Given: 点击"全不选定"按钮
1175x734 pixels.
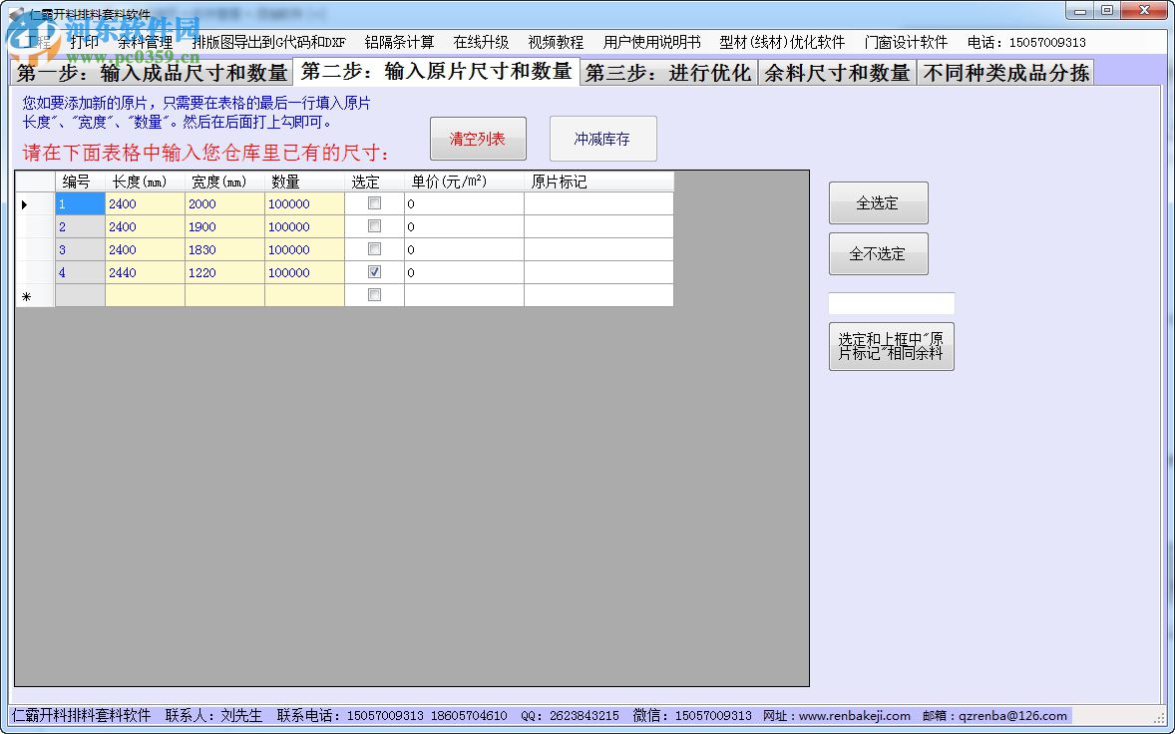Looking at the screenshot, I should 878,253.
